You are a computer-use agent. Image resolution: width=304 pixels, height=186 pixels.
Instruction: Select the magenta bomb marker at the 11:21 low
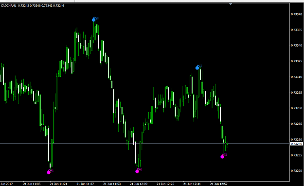coord(50,171)
